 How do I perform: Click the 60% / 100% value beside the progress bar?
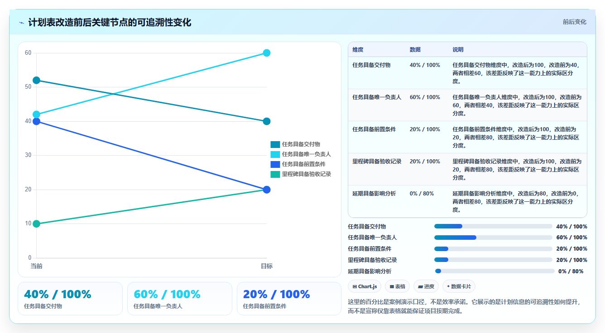coord(571,238)
